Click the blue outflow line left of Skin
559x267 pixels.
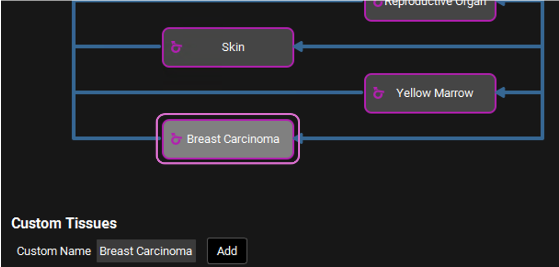(x=118, y=47)
